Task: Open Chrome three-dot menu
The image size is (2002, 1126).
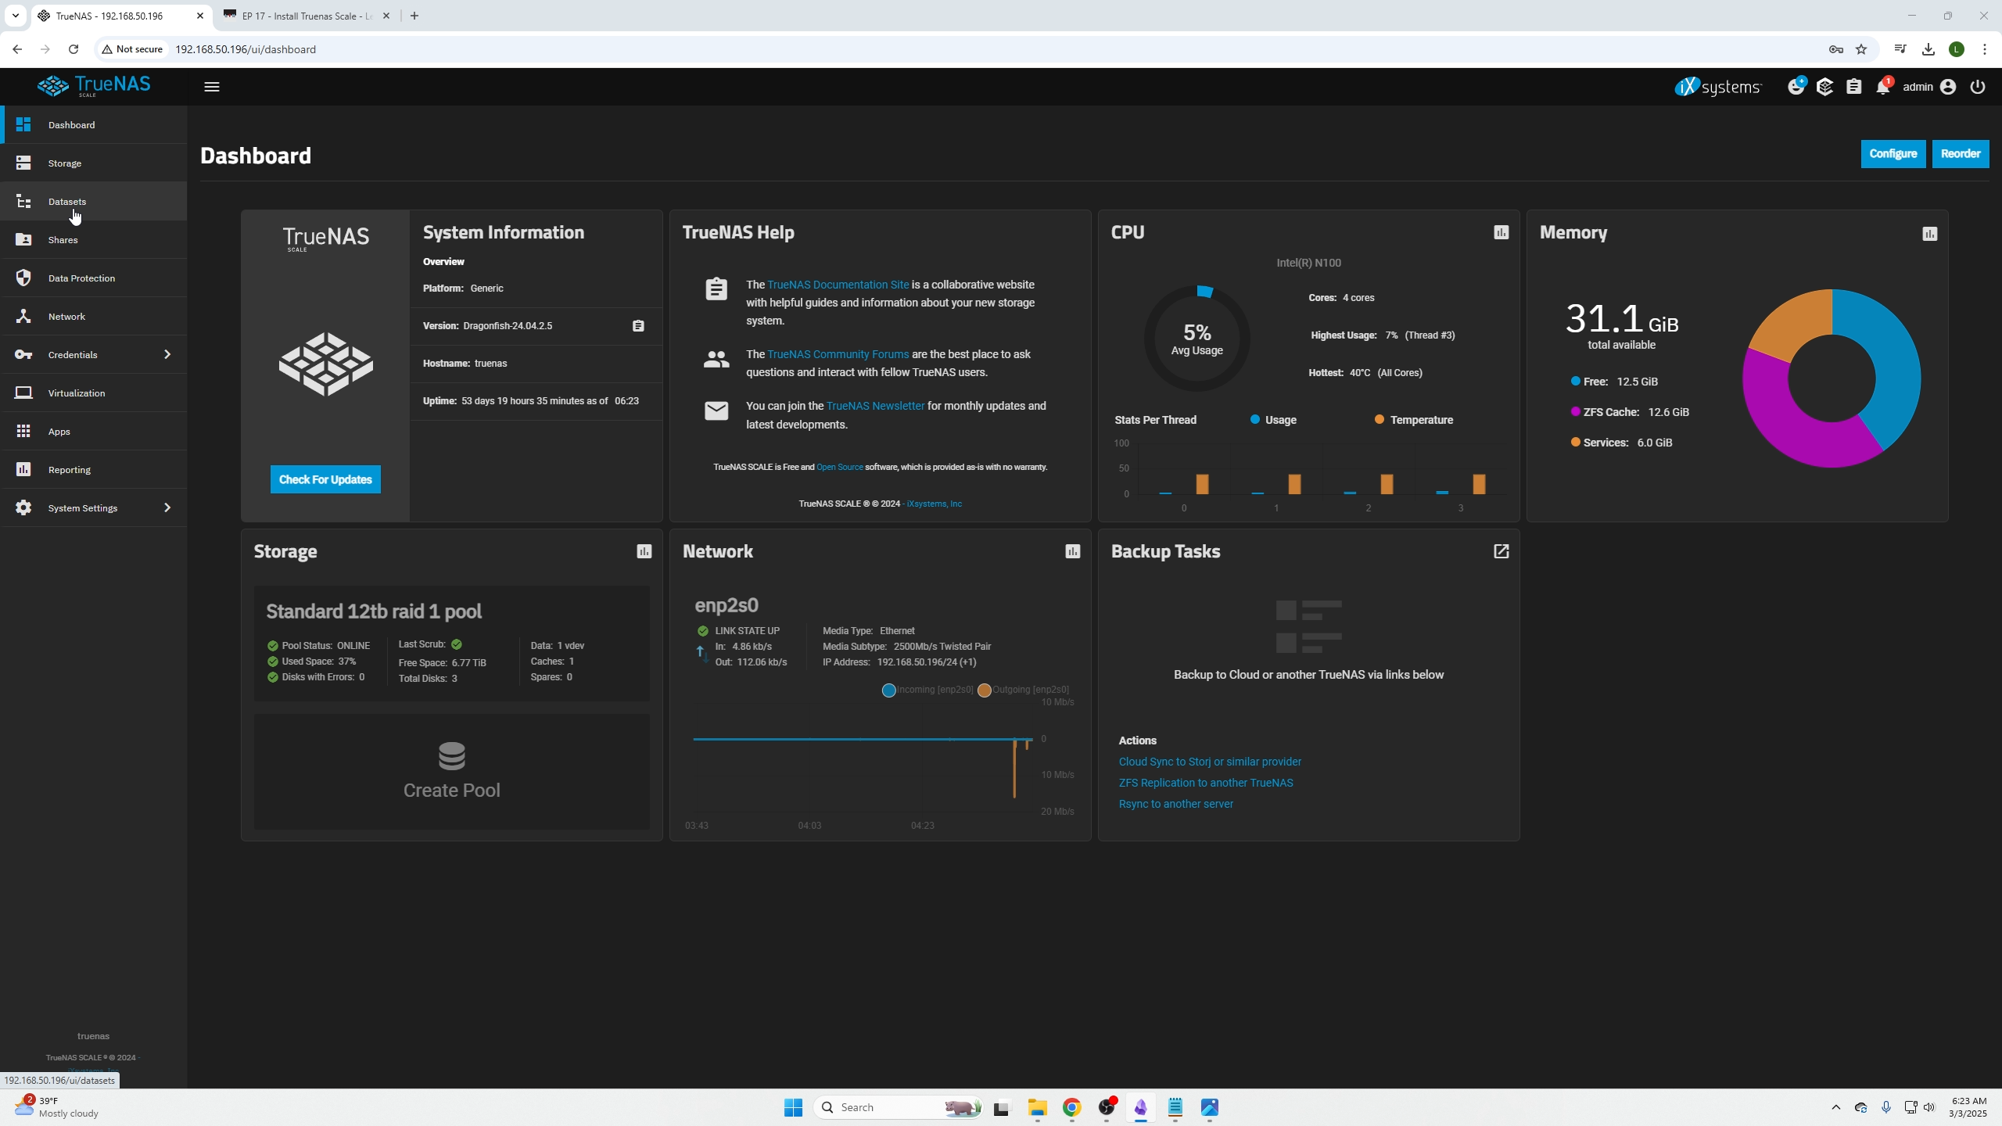Action: pyautogui.click(x=1985, y=49)
